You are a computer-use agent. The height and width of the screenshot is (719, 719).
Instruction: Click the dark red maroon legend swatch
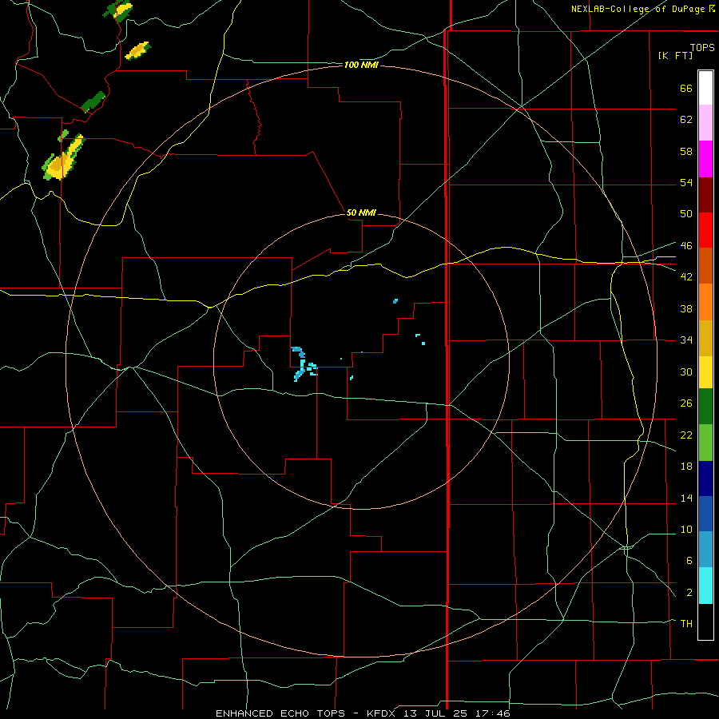pos(705,195)
